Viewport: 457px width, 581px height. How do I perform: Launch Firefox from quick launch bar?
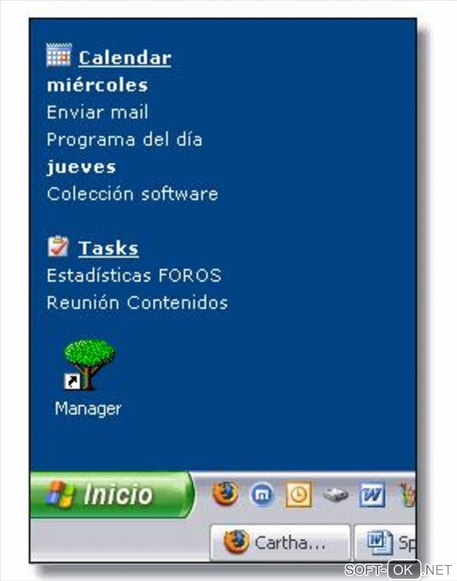224,494
